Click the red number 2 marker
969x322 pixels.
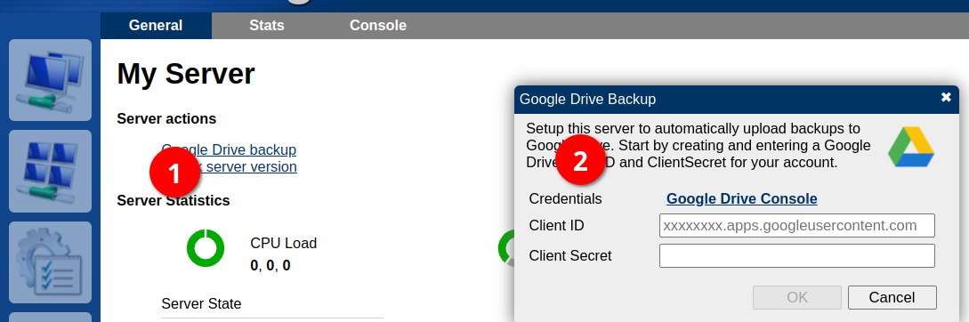point(581,161)
